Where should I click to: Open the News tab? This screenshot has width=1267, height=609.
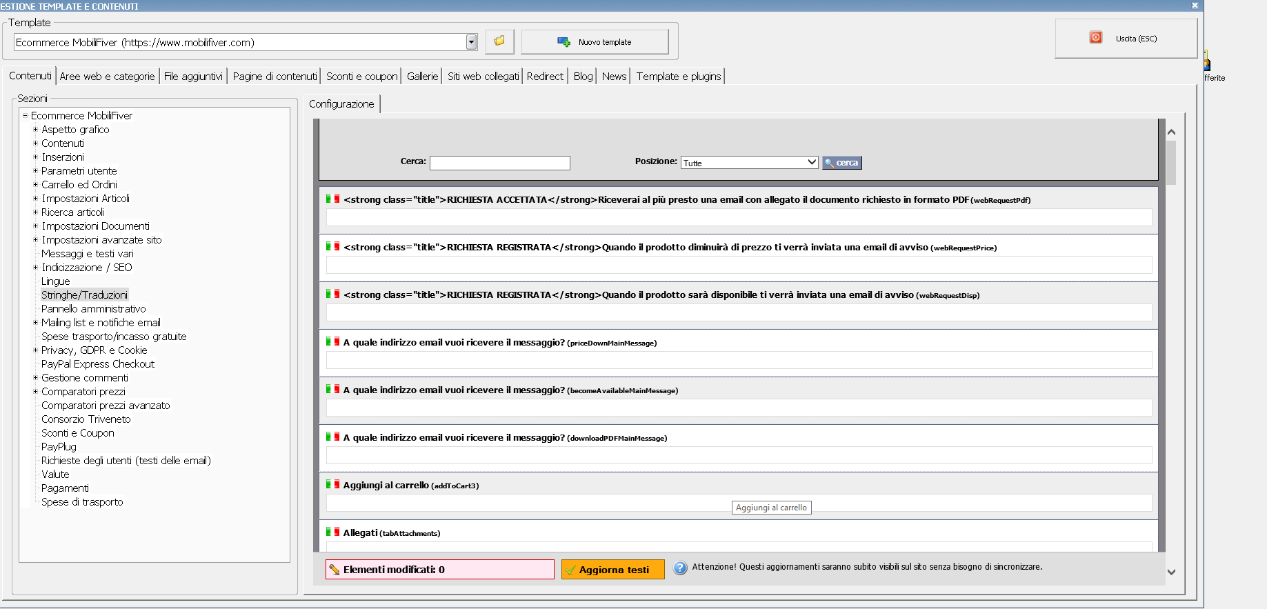pyautogui.click(x=614, y=77)
